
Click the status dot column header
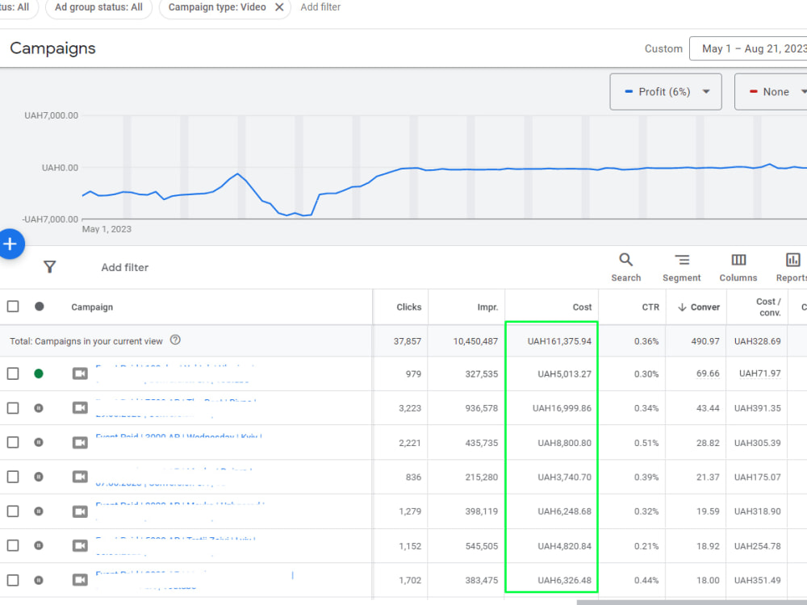pyautogui.click(x=39, y=307)
